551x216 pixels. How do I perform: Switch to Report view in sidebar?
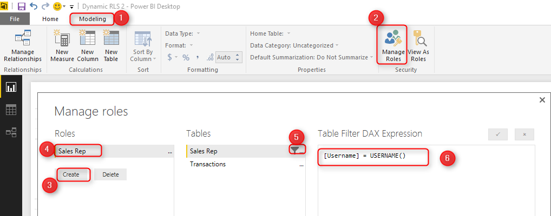11,87
